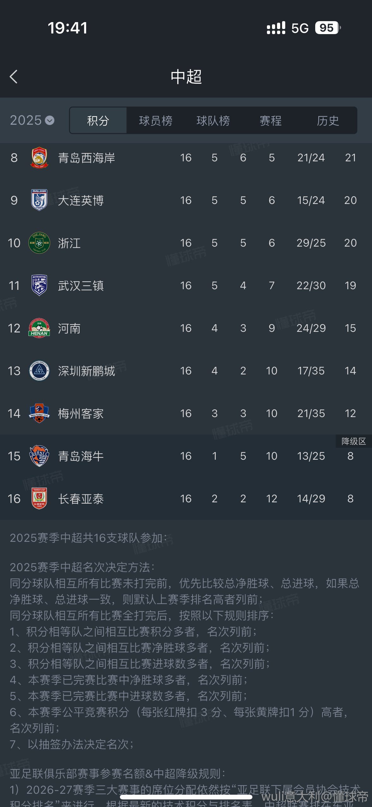Tap the 武汉三镇 club crest

[x=39, y=285]
